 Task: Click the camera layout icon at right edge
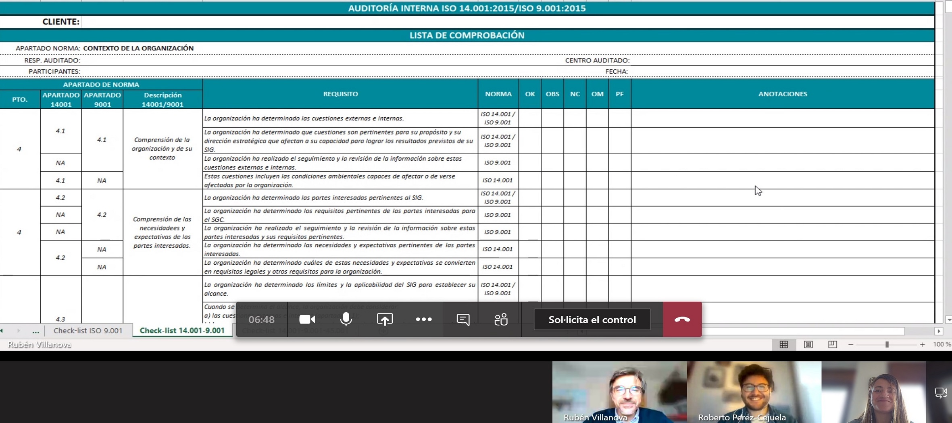(941, 392)
